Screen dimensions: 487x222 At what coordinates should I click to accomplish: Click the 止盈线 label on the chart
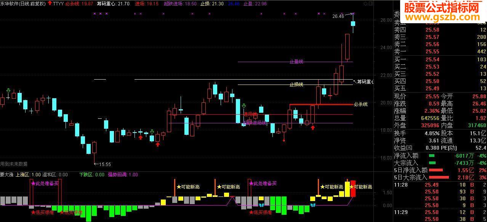[296, 62]
